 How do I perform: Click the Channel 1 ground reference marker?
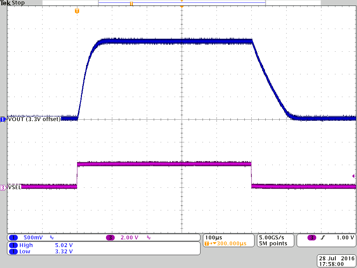pyautogui.click(x=3, y=119)
